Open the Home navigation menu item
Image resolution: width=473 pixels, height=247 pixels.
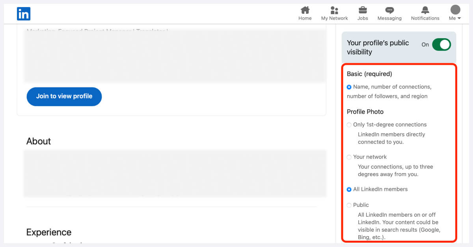click(305, 13)
